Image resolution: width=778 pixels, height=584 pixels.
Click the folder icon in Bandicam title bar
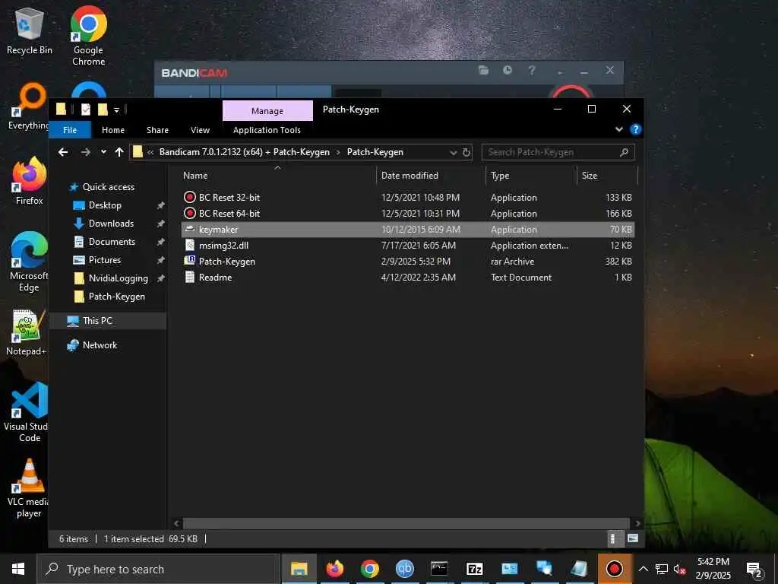[x=483, y=71]
